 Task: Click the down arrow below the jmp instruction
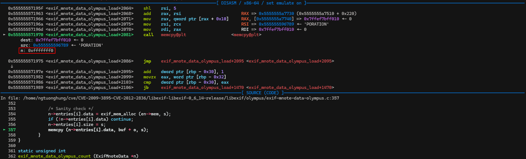[x=12, y=66]
